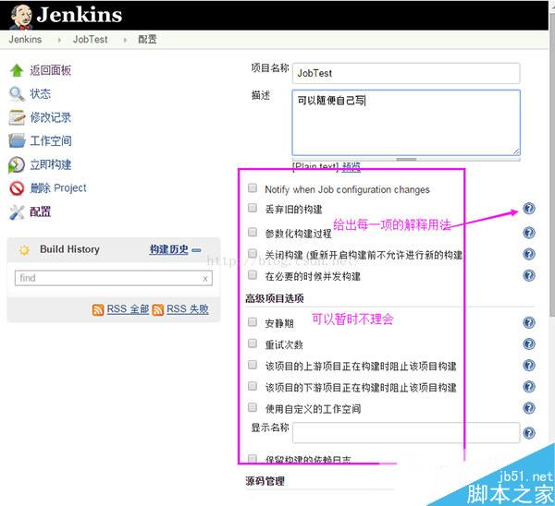
Task: Go to 返回面板 link
Action: (x=50, y=70)
